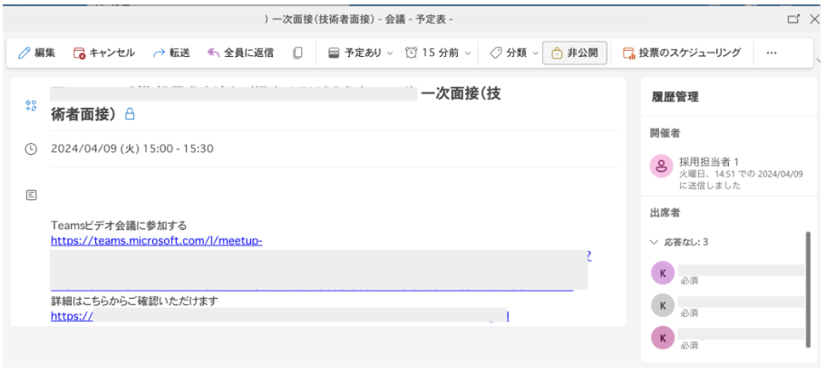Reply to all with 全員に返信
Screen dimensions: 826x374
pyautogui.click(x=240, y=53)
